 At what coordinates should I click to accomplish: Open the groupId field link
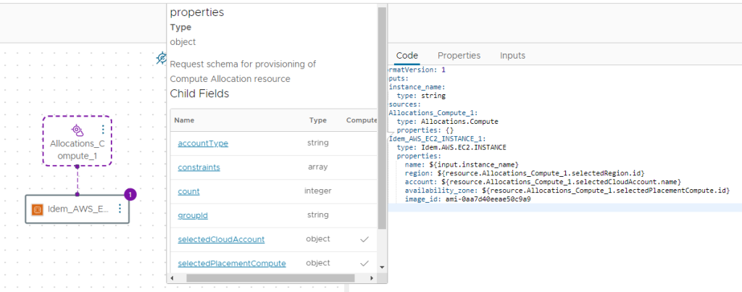coord(192,215)
